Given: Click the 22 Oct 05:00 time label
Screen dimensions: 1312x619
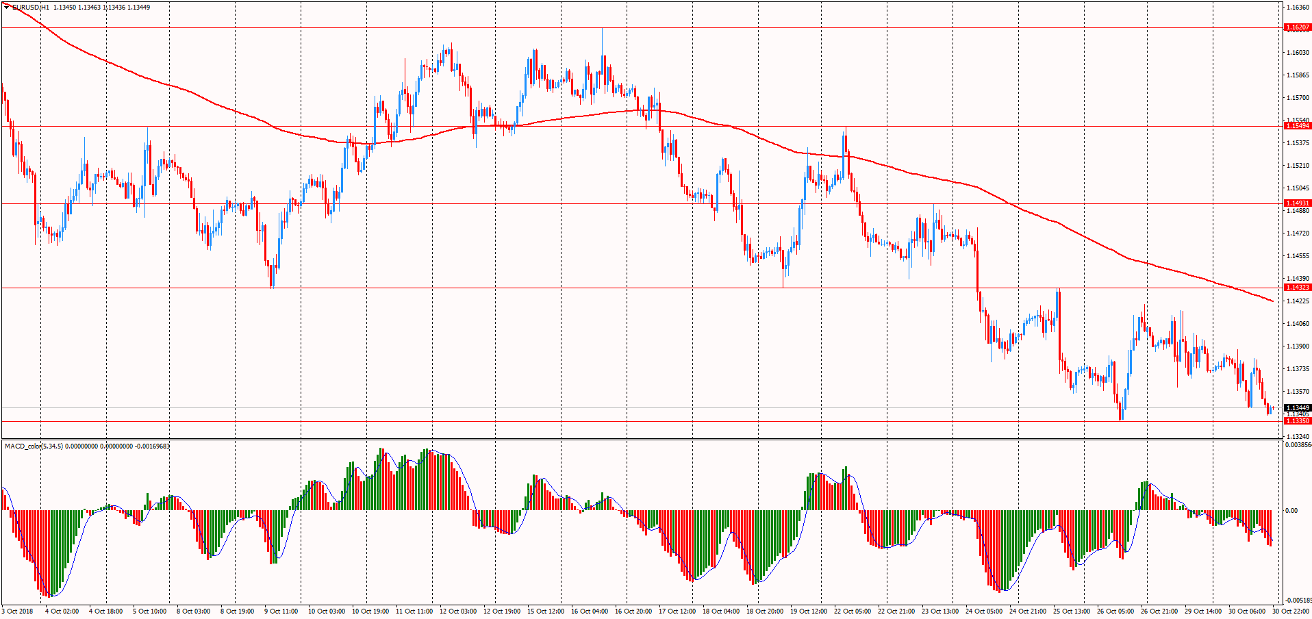Looking at the screenshot, I should coord(852,611).
